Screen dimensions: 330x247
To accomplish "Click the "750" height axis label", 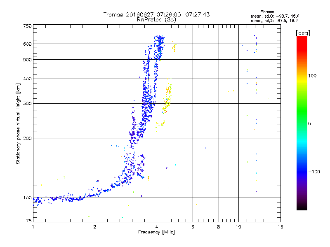I will [x=27, y=26].
